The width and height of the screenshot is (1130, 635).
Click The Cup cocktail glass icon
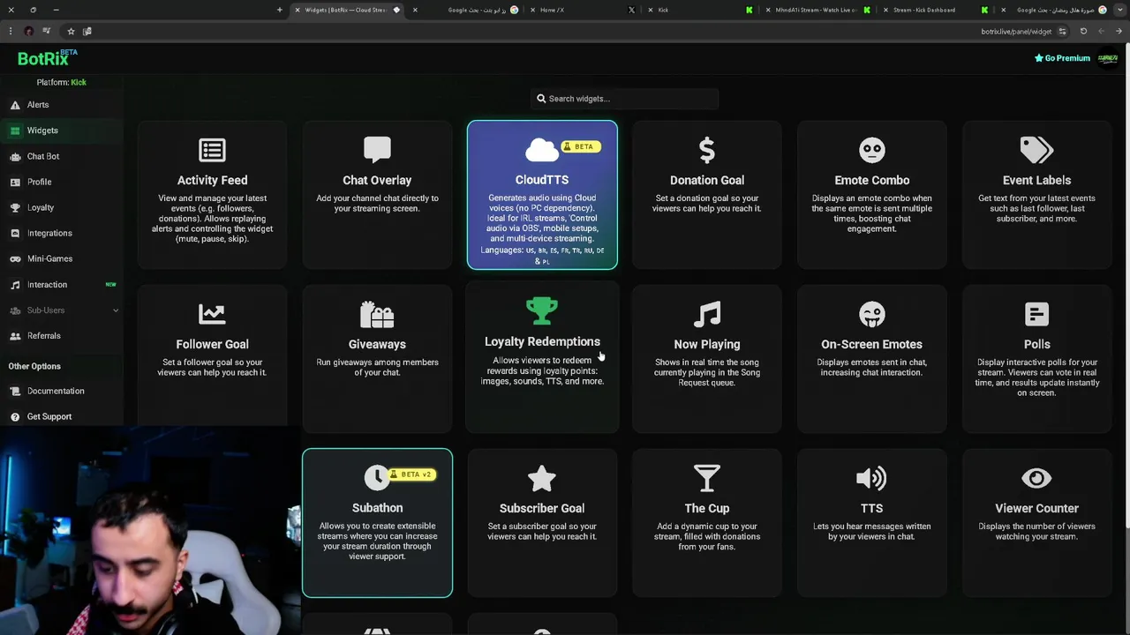(707, 478)
